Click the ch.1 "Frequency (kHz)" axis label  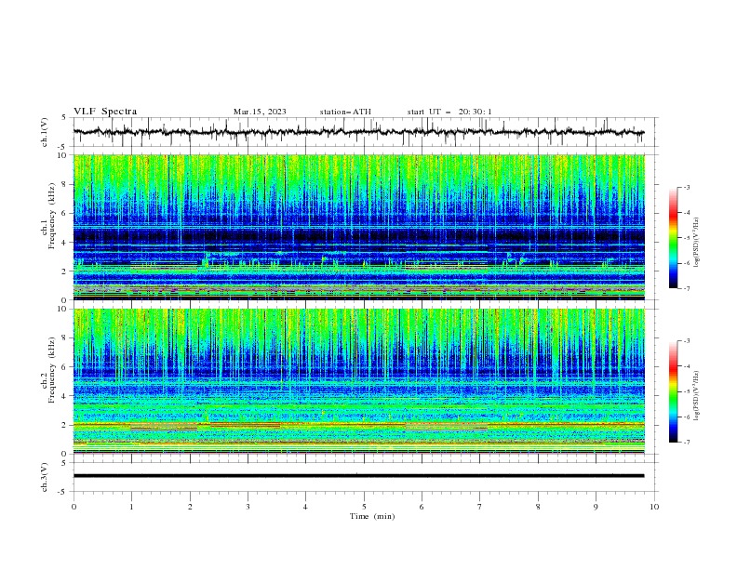pyautogui.click(x=51, y=217)
